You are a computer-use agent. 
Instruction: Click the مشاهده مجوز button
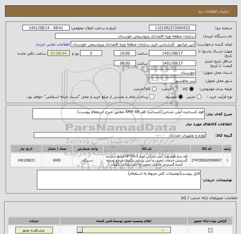34,230
